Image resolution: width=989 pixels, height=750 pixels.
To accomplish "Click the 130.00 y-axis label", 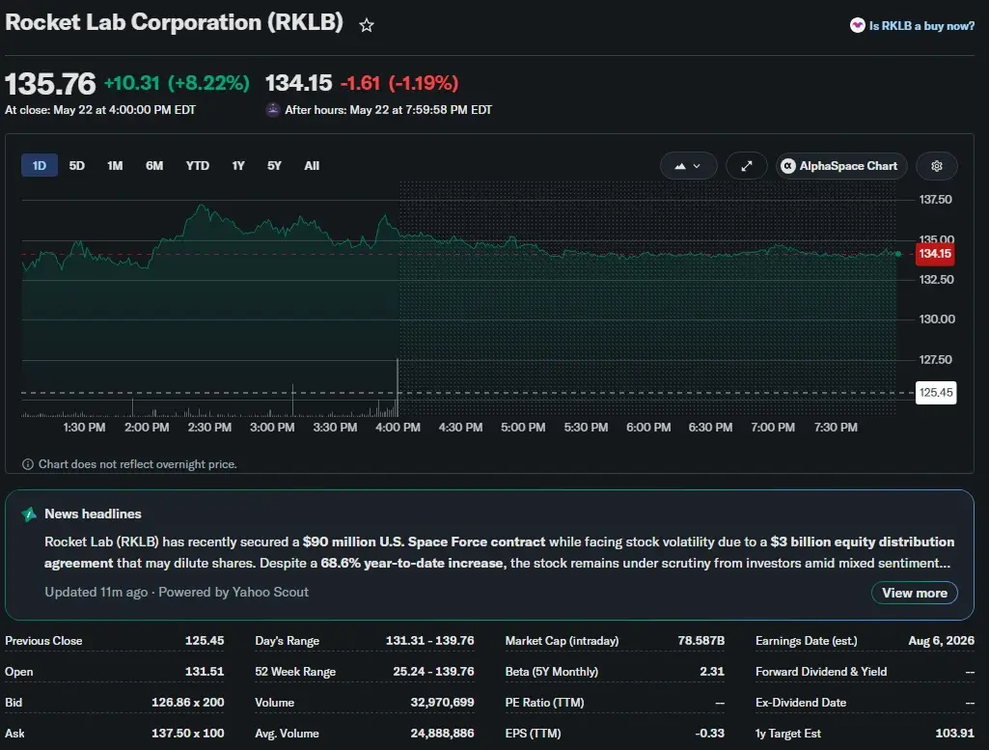I will [937, 319].
